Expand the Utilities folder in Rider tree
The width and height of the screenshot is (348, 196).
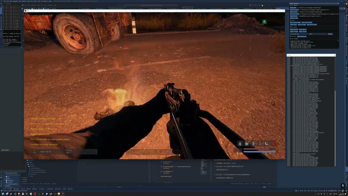point(8,186)
